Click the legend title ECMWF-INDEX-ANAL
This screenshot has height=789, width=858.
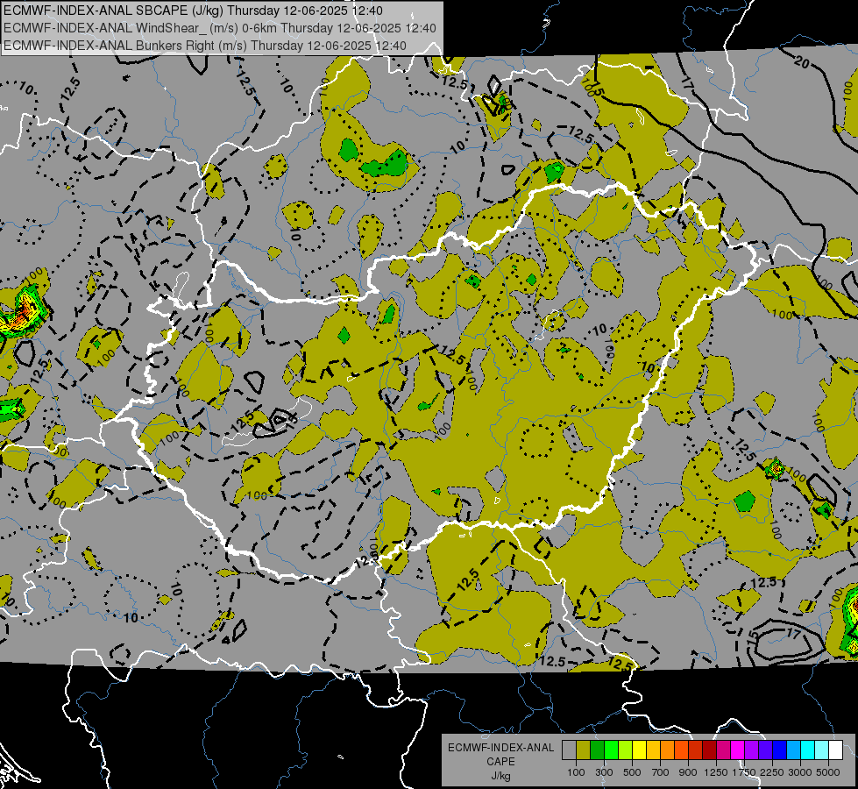500,748
